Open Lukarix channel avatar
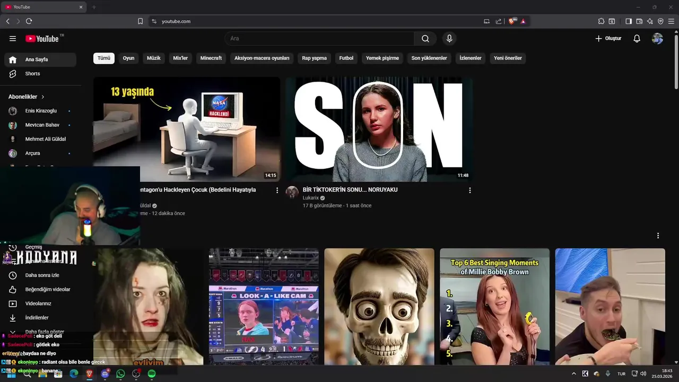This screenshot has width=679, height=382. tap(292, 192)
